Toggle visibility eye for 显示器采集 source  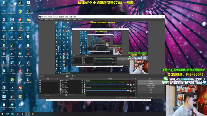pyautogui.click(x=82, y=93)
